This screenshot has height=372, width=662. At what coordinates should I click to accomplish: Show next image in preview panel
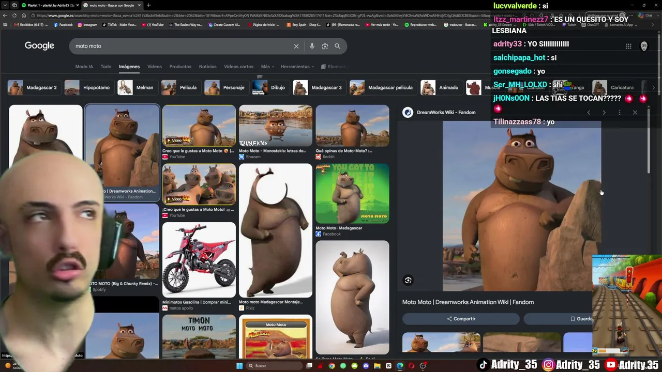coord(604,112)
